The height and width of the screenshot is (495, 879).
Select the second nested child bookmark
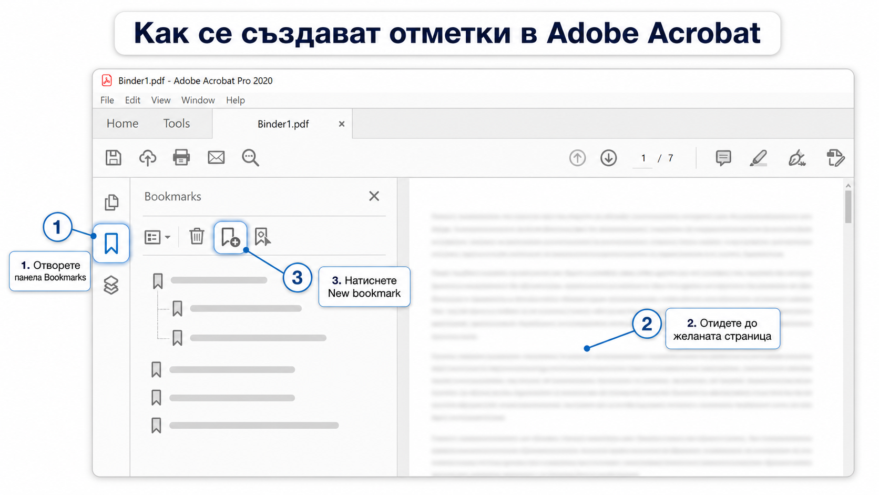tap(249, 338)
